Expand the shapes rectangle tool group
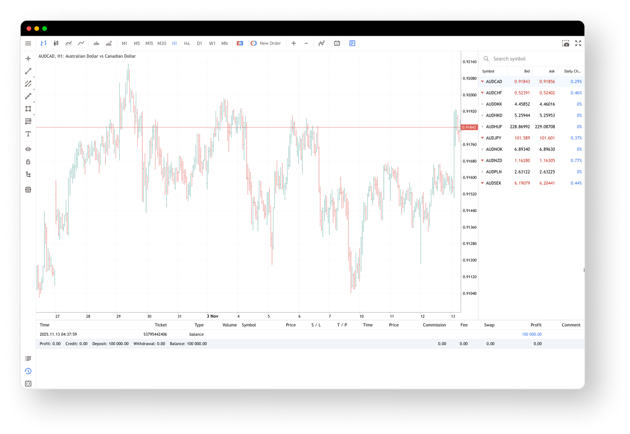The image size is (630, 434). 28,109
